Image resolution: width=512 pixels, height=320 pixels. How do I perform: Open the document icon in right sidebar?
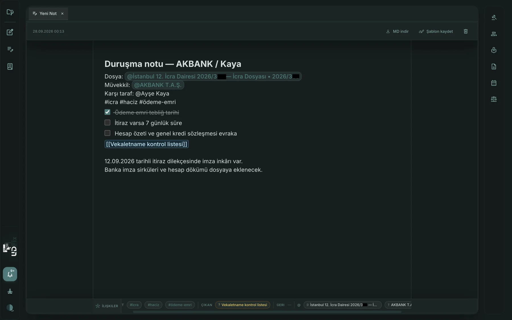tap(494, 67)
